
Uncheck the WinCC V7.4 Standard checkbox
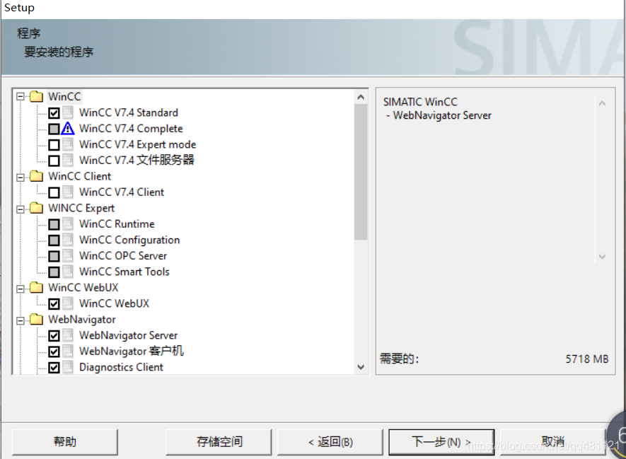(x=54, y=112)
